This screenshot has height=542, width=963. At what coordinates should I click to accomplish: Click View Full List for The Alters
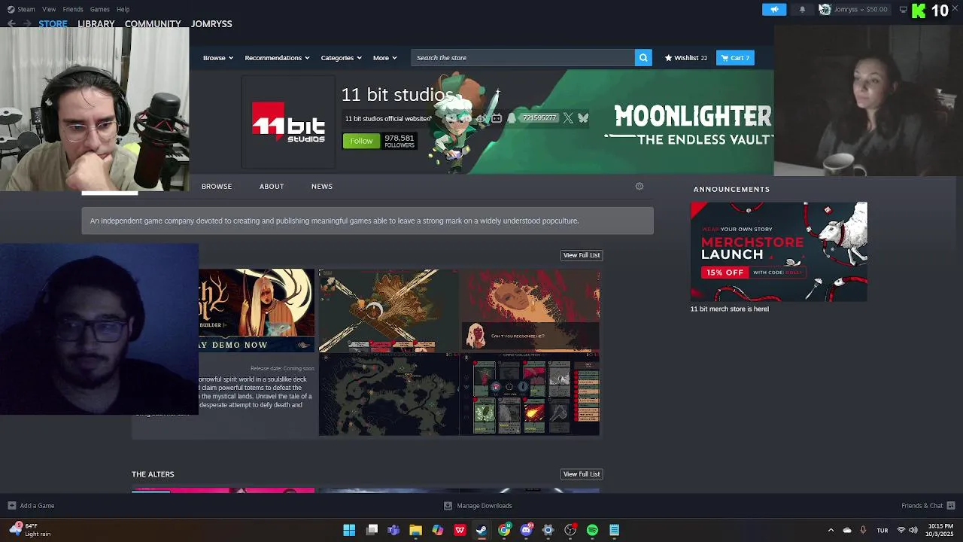coord(582,474)
